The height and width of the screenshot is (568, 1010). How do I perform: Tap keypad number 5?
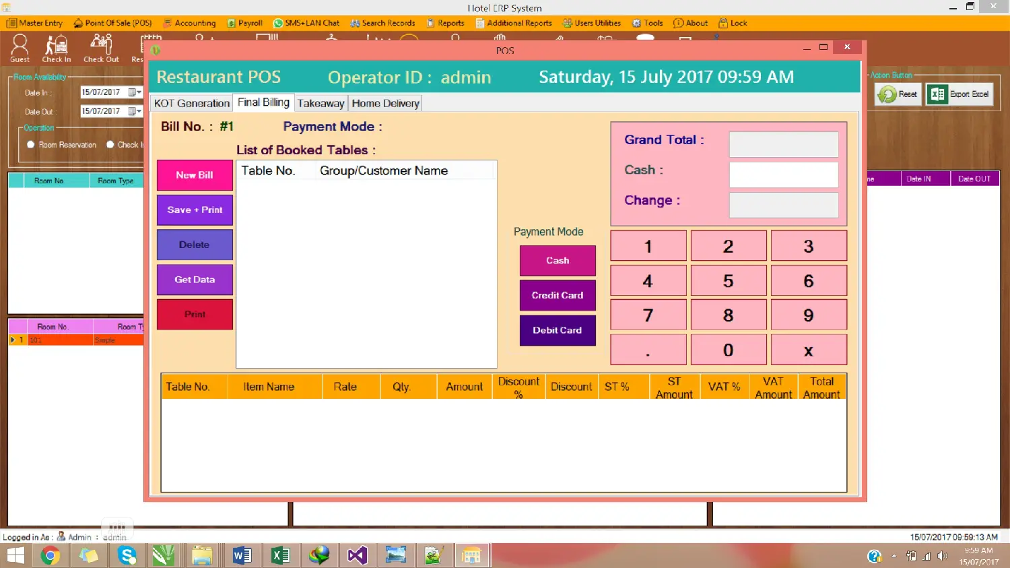point(729,280)
